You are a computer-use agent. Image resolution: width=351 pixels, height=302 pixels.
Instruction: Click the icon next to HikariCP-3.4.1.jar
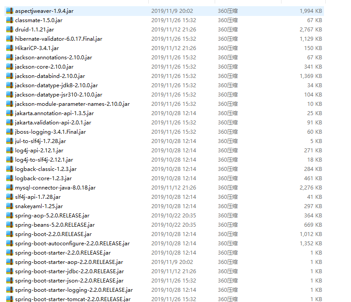click(10, 48)
